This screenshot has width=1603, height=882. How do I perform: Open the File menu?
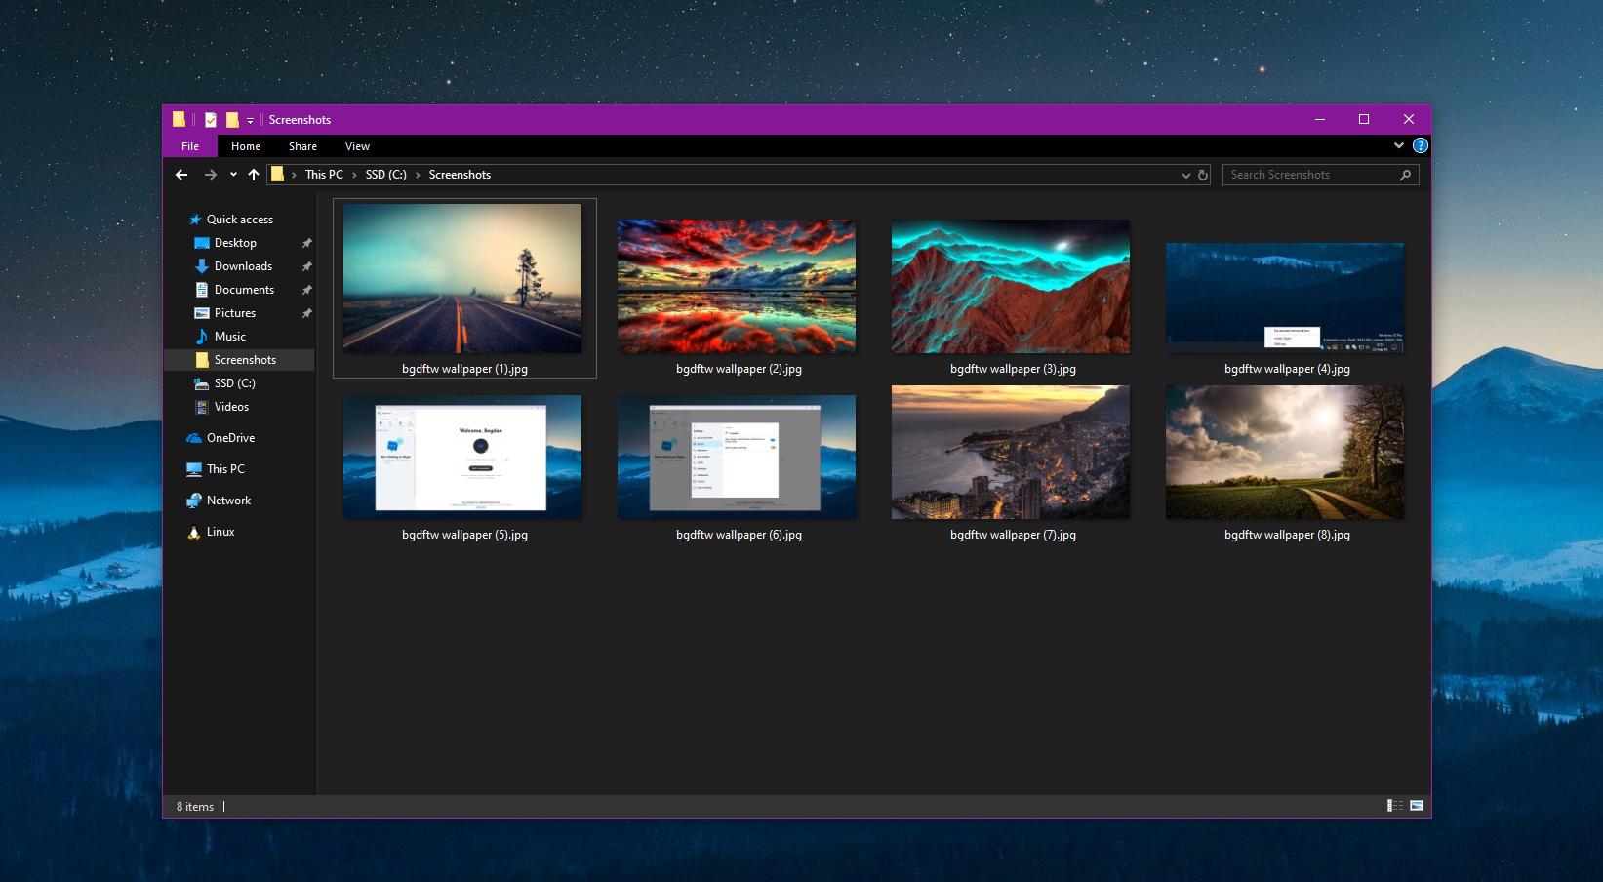pos(190,145)
